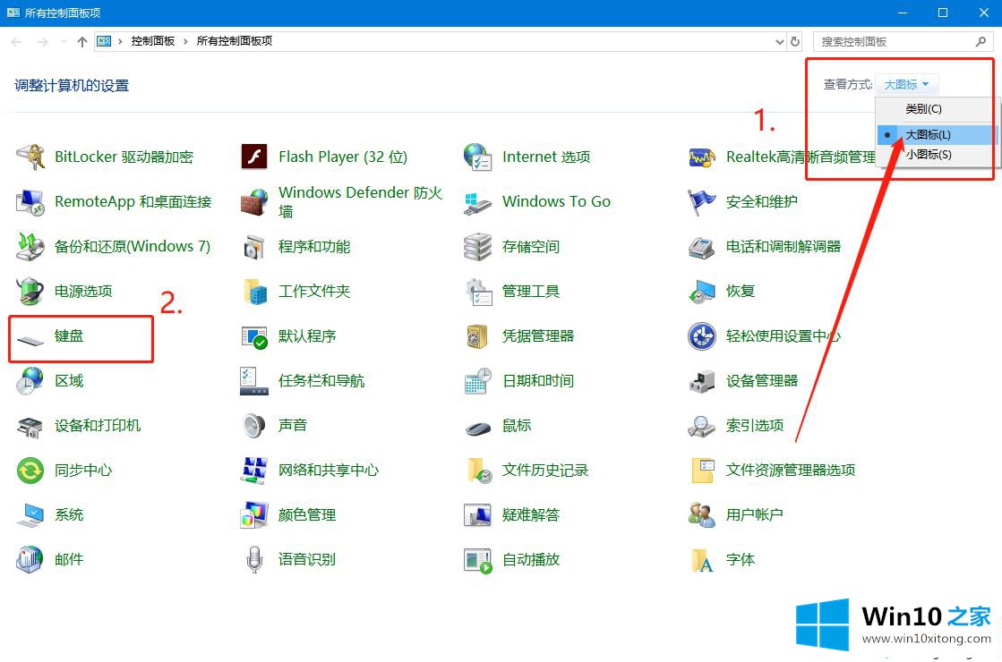Open Windows Defender 防火墙 brick wall icon

coord(253,201)
